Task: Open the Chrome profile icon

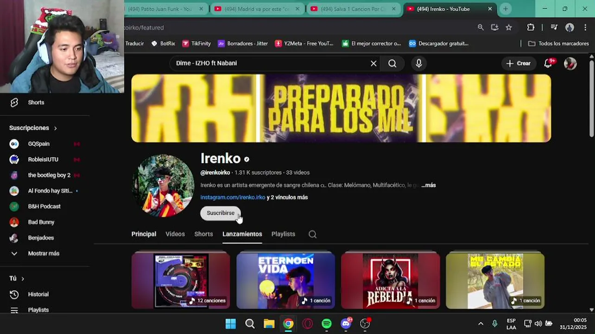Action: (x=570, y=27)
